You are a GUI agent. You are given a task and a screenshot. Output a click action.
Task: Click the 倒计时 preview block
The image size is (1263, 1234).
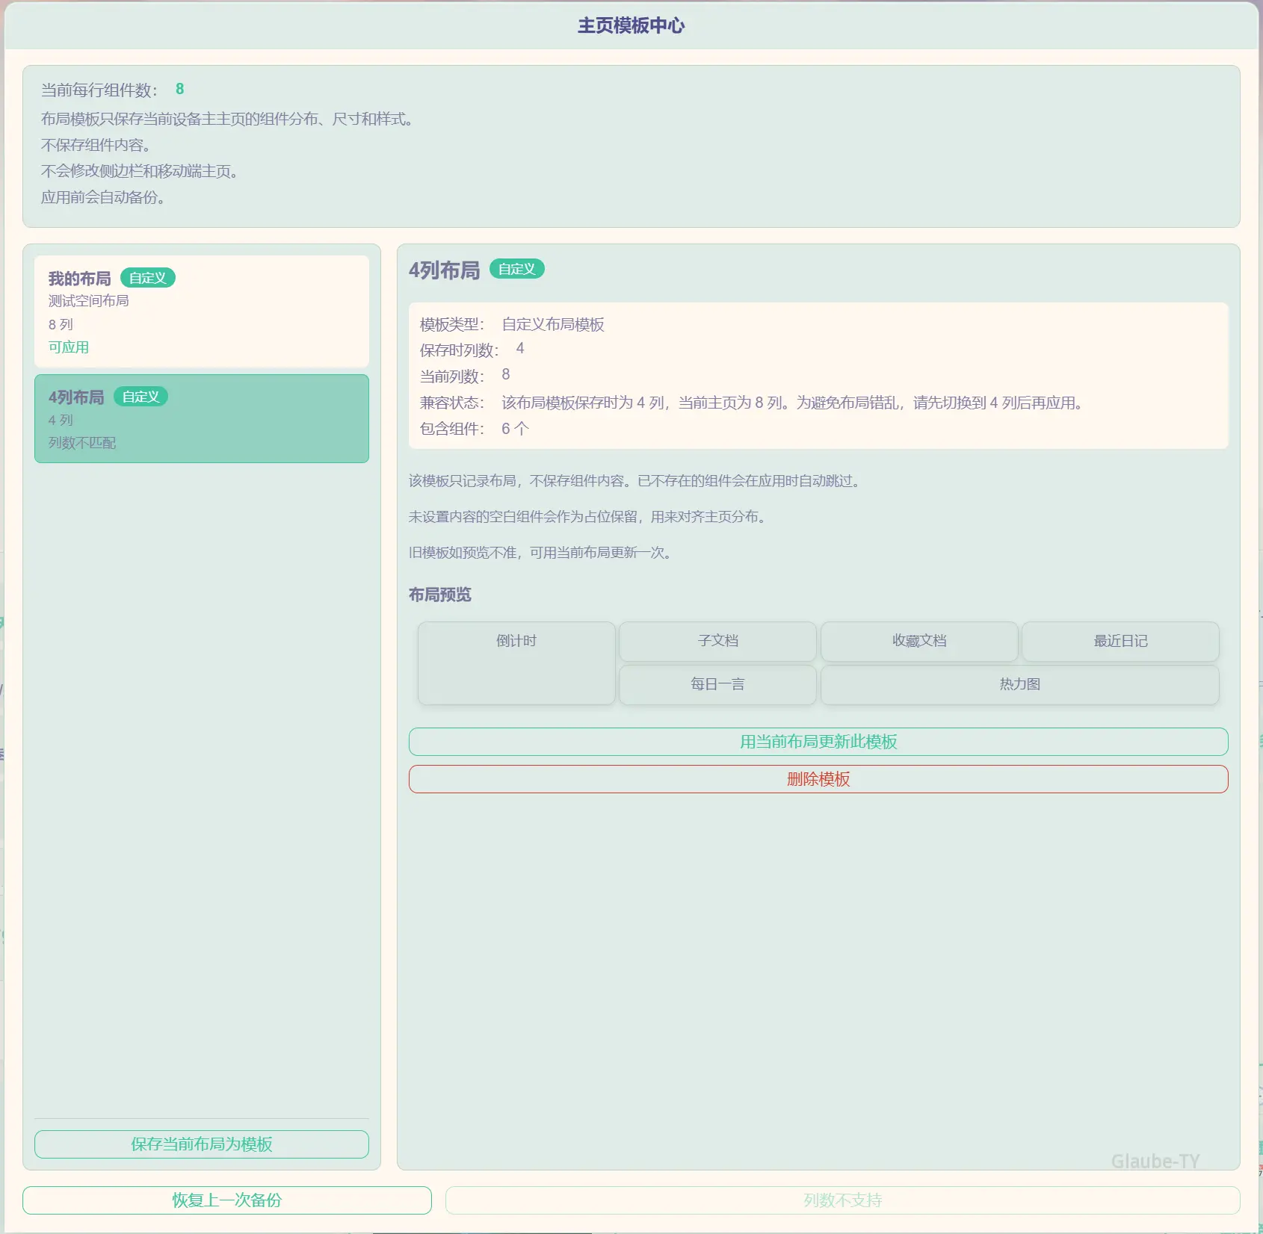click(x=516, y=663)
